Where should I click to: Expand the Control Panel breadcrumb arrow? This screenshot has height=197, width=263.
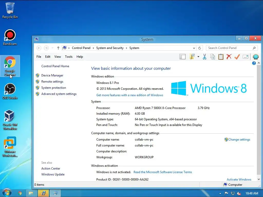coord(93,48)
